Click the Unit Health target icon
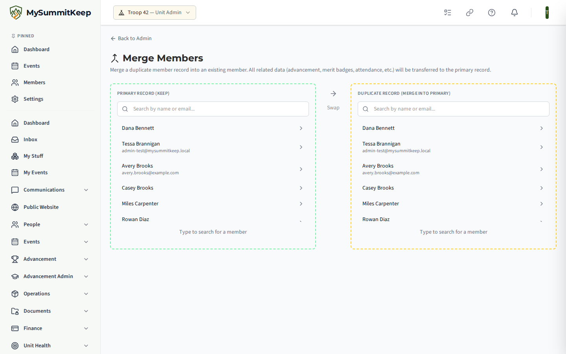This screenshot has height=354, width=566. point(15,346)
